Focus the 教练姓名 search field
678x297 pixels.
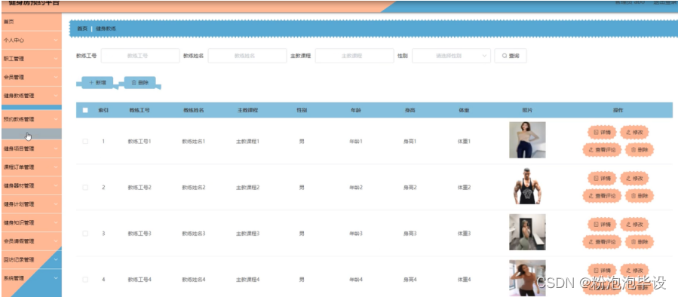[247, 56]
